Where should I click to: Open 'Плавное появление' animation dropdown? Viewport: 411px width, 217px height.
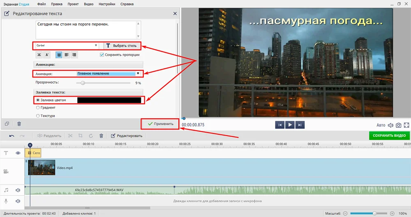pos(109,74)
